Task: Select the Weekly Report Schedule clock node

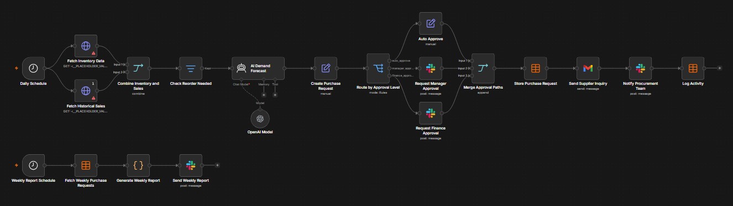Action: coord(33,165)
